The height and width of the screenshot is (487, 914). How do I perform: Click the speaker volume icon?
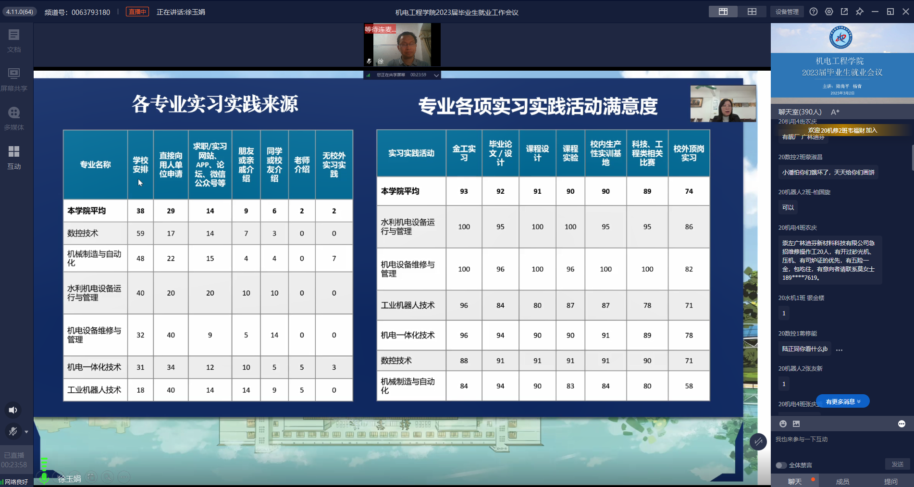13,410
